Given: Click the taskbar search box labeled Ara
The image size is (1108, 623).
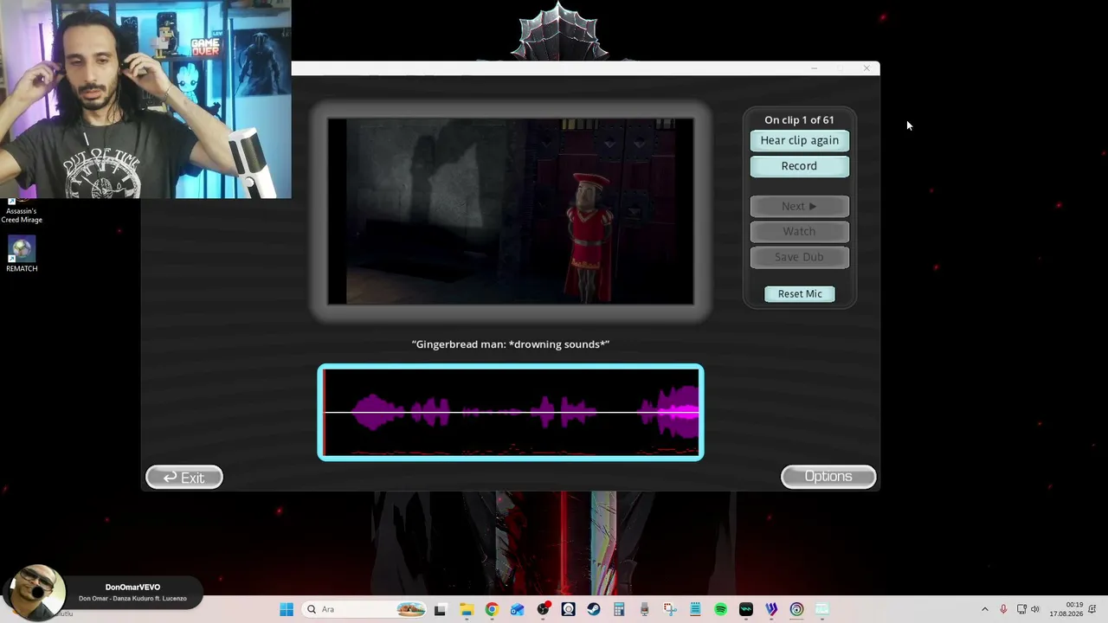Looking at the screenshot, I should pos(364,609).
